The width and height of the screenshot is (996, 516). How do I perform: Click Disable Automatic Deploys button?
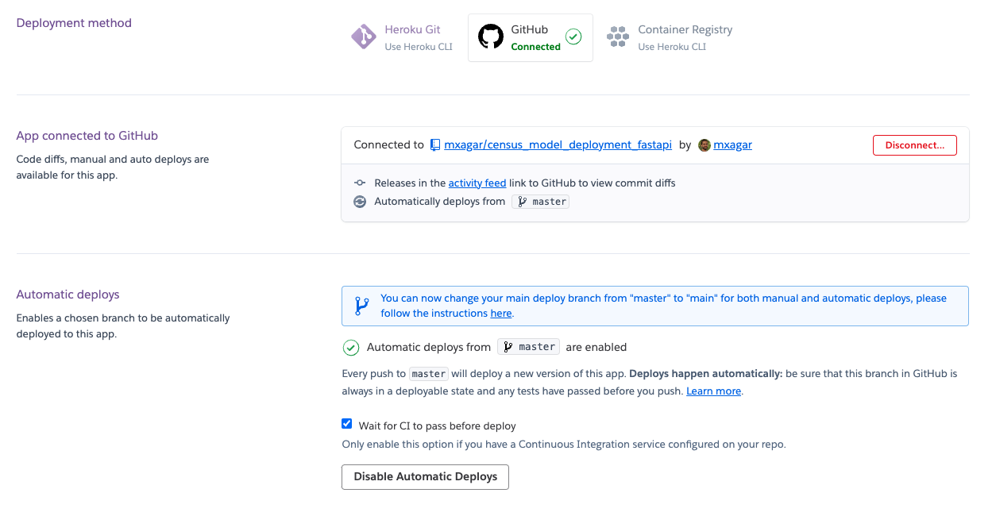(425, 476)
